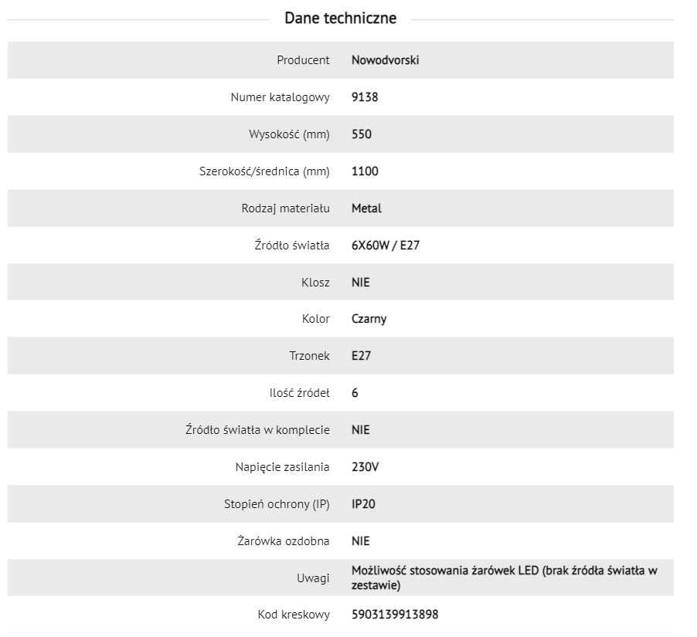This screenshot has height=637, width=697.
Task: Click the Ilość źródeł label
Action: [x=300, y=393]
